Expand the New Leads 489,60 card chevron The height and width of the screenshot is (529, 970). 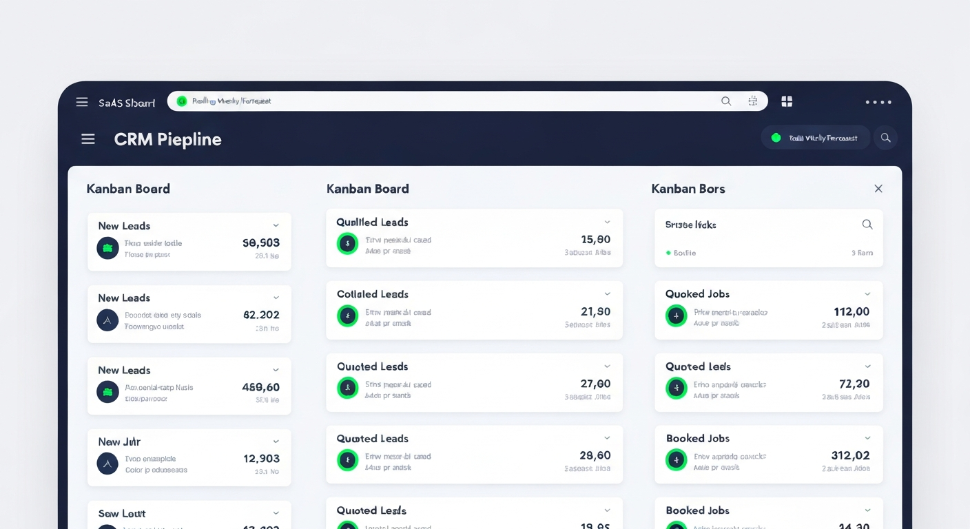tap(276, 370)
